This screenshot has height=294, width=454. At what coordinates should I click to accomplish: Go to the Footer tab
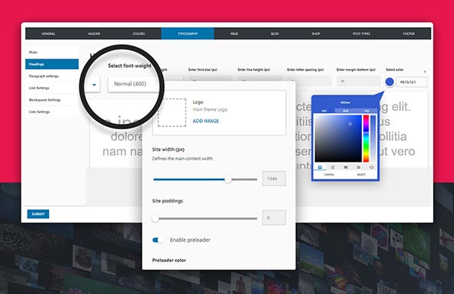(409, 34)
